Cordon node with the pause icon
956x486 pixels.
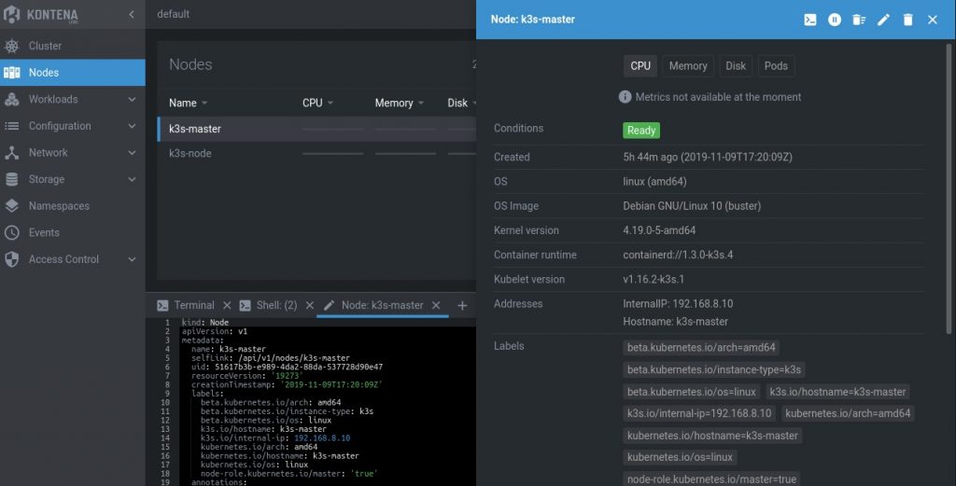(834, 20)
